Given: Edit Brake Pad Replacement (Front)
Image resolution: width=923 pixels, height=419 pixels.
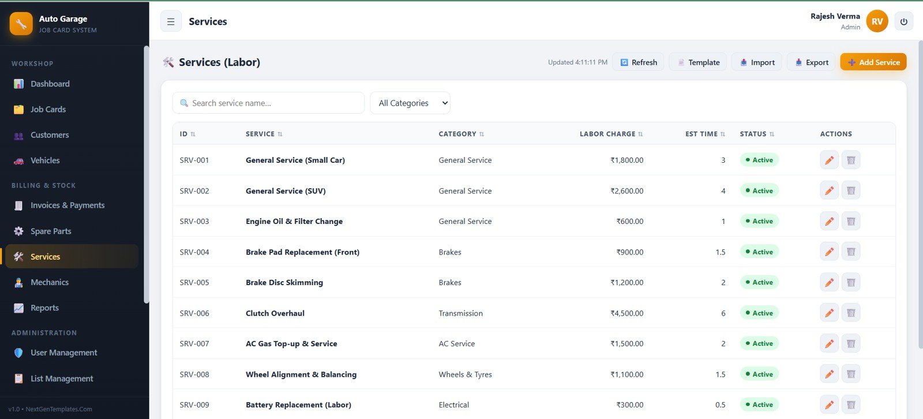Looking at the screenshot, I should click(829, 252).
